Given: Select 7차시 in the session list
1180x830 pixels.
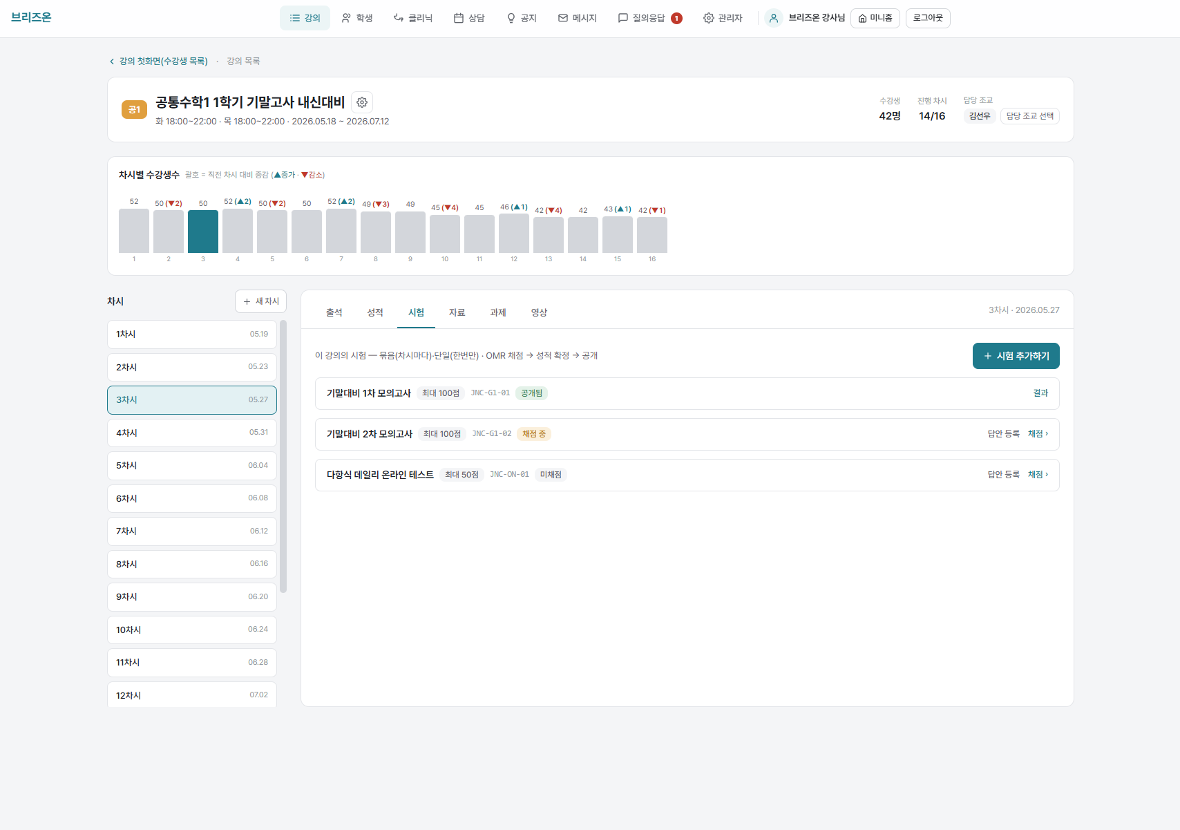Looking at the screenshot, I should click(192, 531).
